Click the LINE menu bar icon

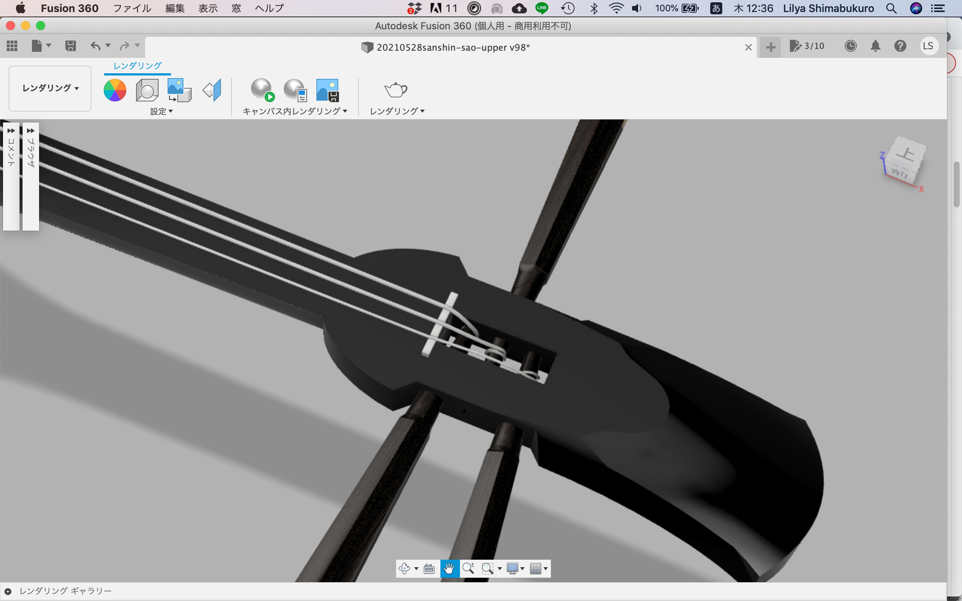pos(542,8)
